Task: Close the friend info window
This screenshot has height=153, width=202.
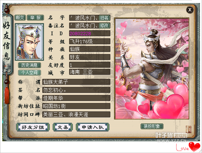Action: point(190,10)
